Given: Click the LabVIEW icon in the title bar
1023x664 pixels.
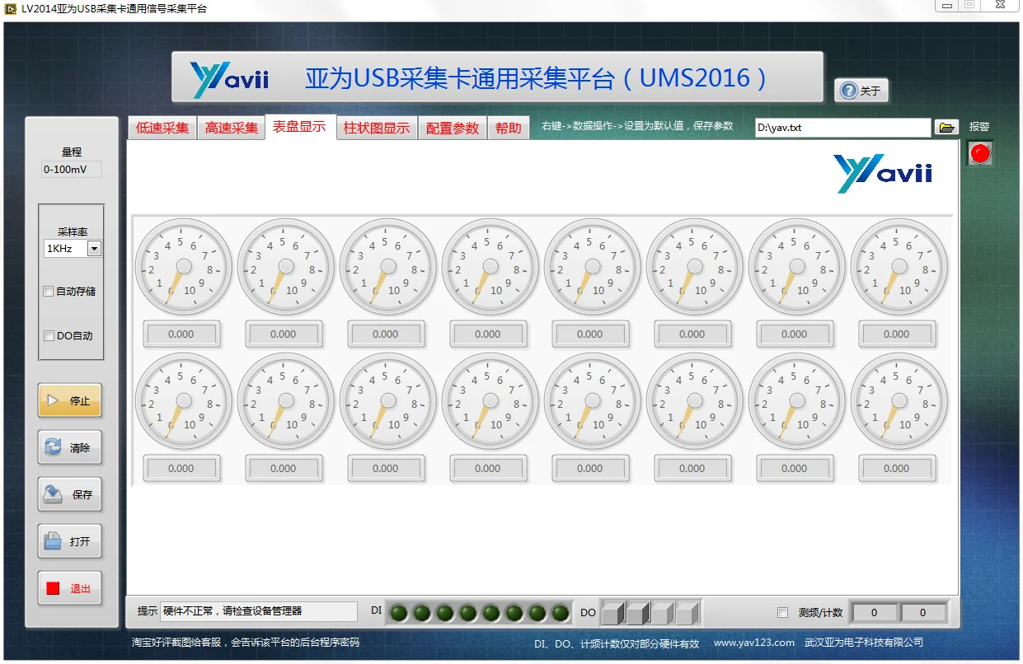Looking at the screenshot, I should click(12, 8).
